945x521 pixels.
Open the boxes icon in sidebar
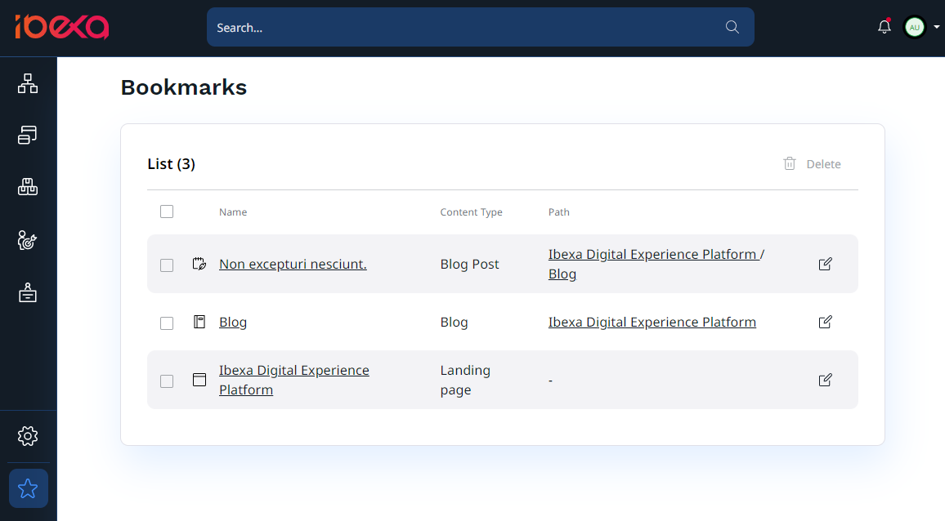(x=28, y=188)
